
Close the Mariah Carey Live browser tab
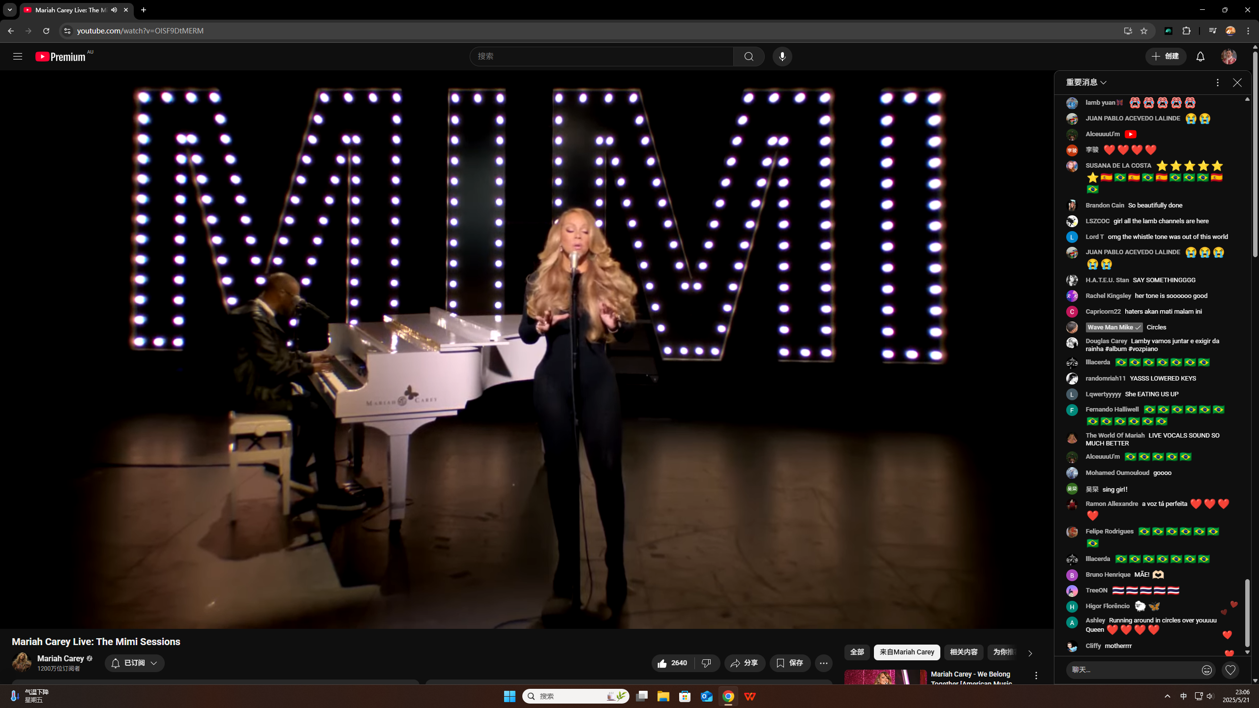[126, 10]
